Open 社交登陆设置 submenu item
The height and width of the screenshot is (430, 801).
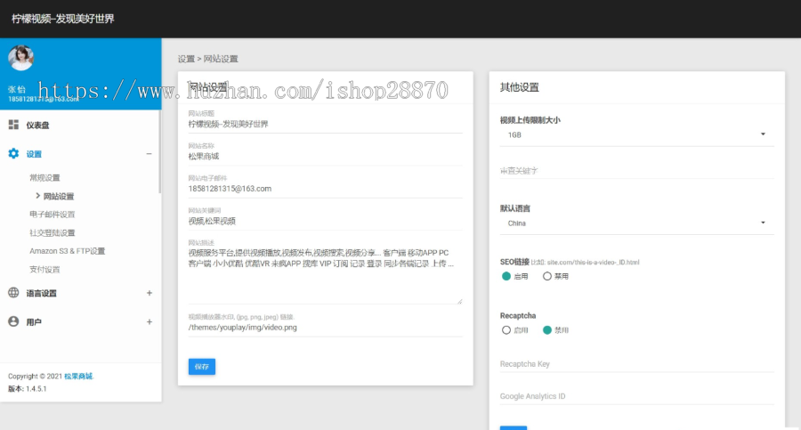pyautogui.click(x=53, y=232)
